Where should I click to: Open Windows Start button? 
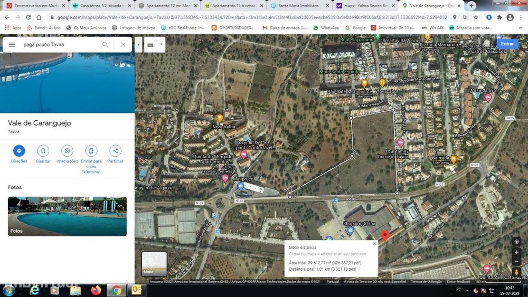(8, 290)
